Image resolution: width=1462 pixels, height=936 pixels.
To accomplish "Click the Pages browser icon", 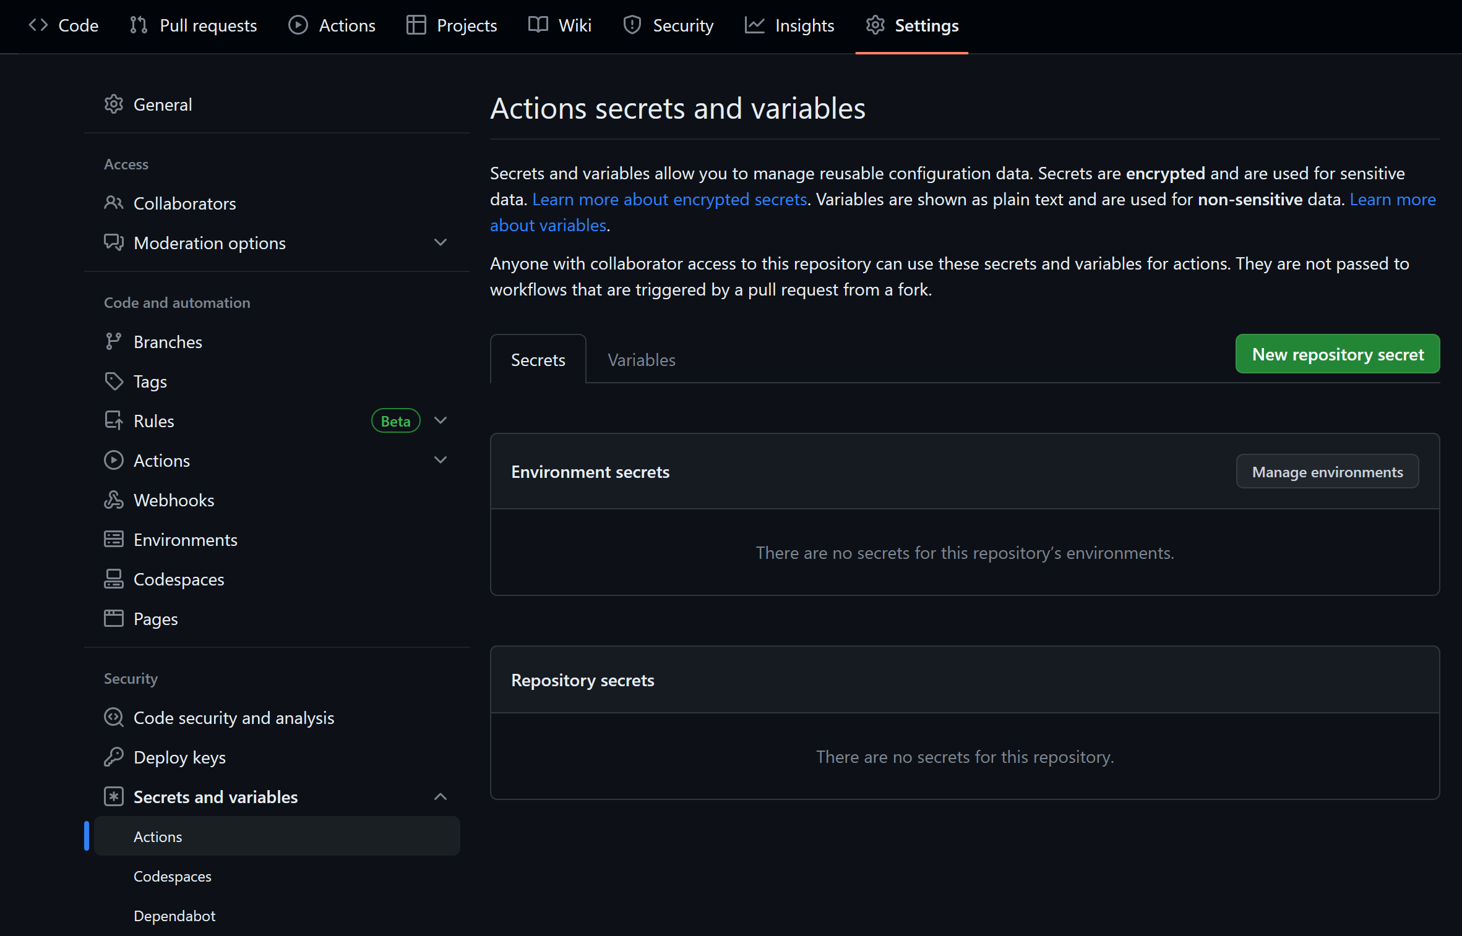I will [113, 619].
